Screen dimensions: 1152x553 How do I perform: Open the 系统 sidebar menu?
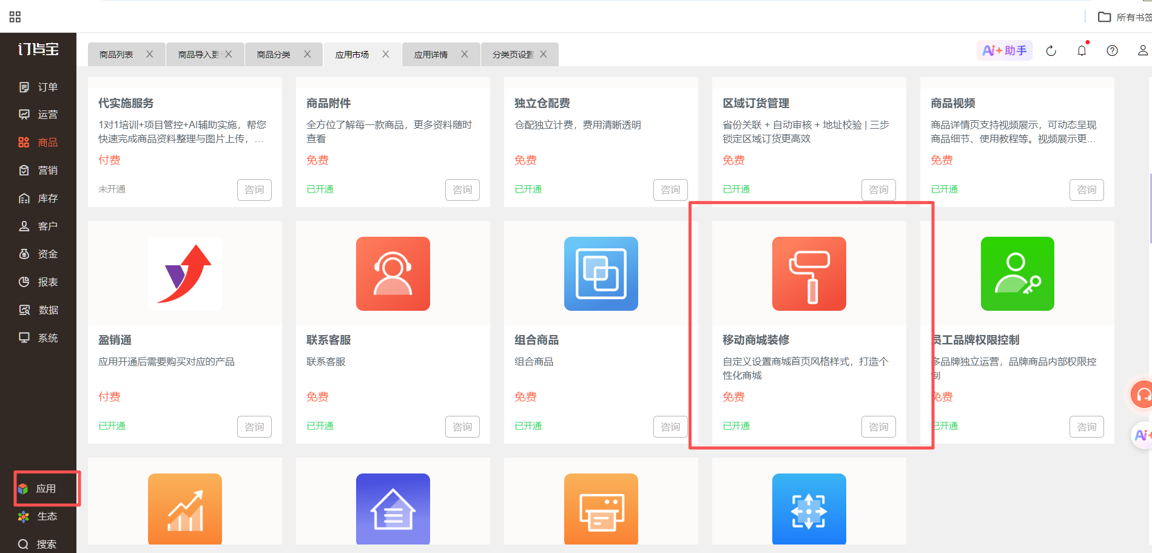[38, 338]
